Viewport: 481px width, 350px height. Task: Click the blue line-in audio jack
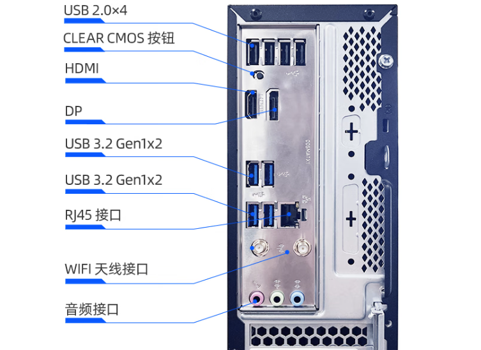point(297,298)
